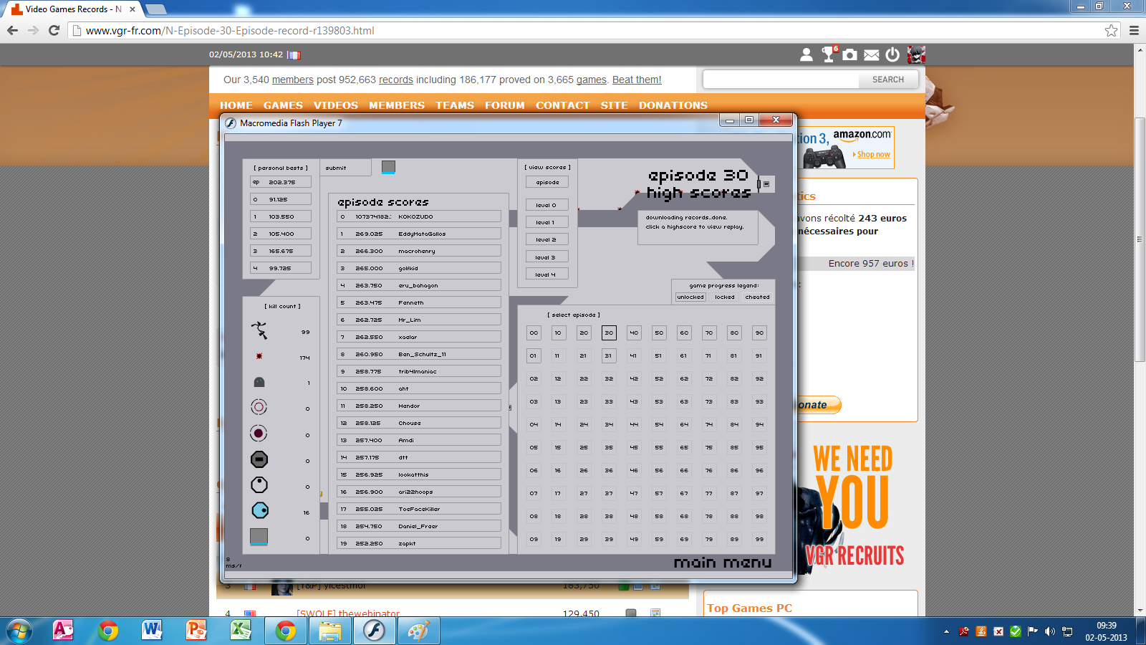Image resolution: width=1146 pixels, height=645 pixels.
Task: Switch to the Video Games Records tab
Action: [72, 9]
